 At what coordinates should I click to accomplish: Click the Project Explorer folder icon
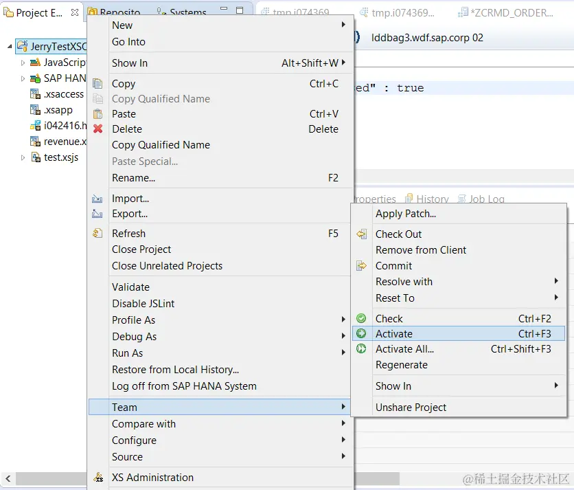[x=8, y=12]
